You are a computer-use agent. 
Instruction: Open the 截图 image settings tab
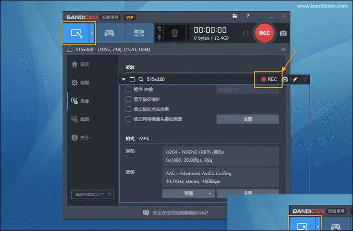(80, 119)
